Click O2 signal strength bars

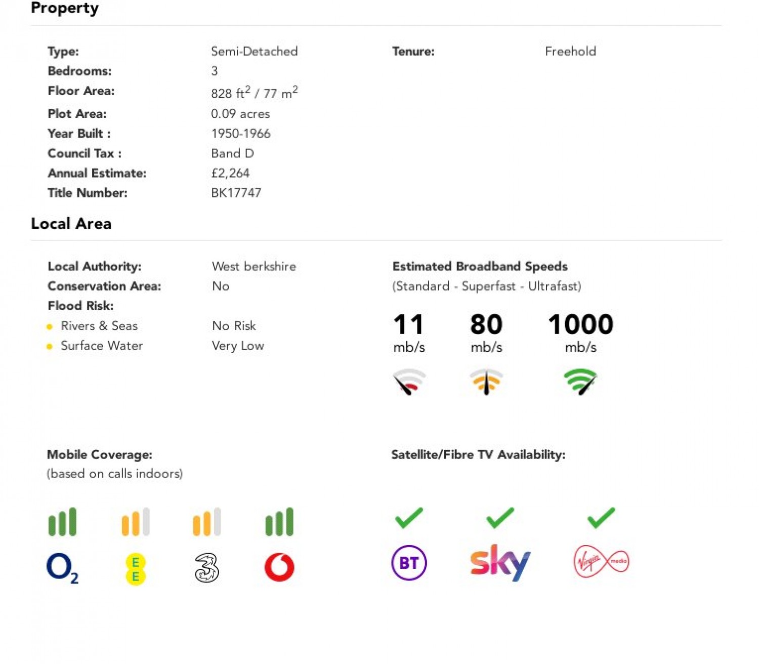click(62, 522)
